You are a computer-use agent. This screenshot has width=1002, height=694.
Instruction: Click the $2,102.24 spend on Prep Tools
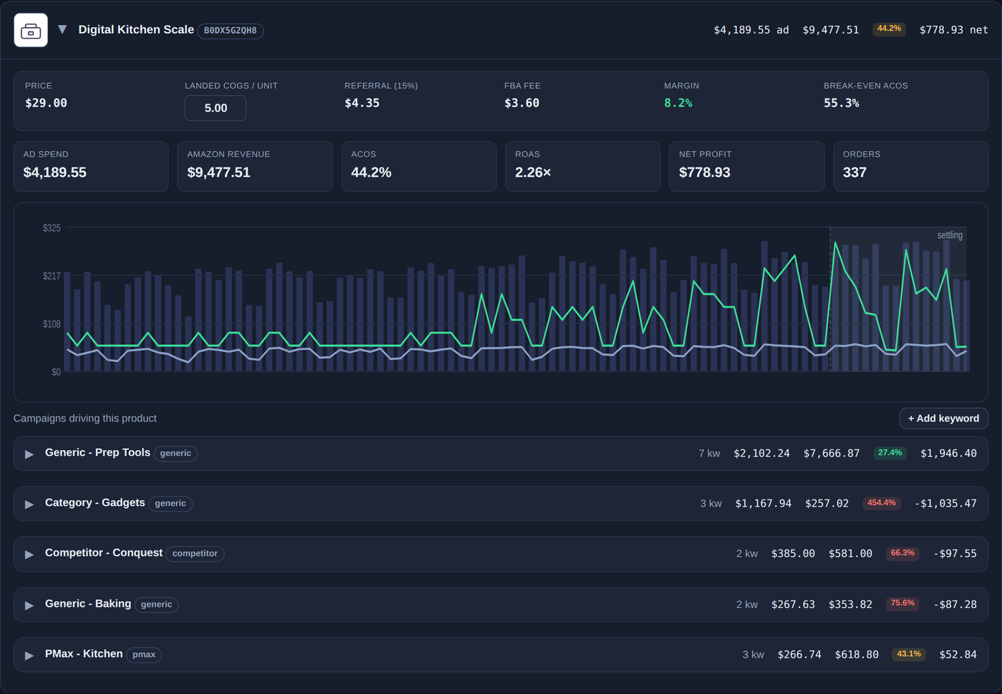(762, 454)
